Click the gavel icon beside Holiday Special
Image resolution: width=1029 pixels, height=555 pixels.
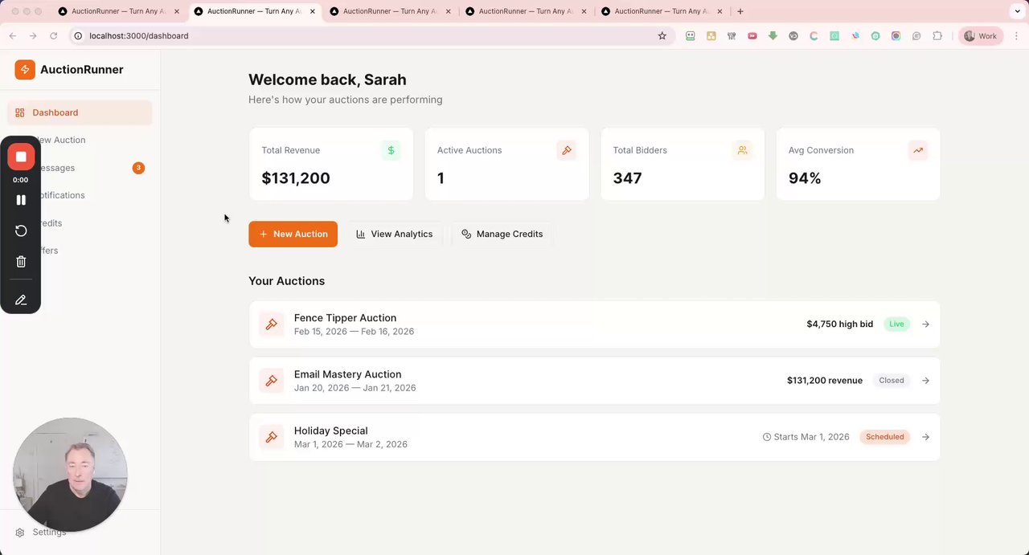tap(272, 437)
